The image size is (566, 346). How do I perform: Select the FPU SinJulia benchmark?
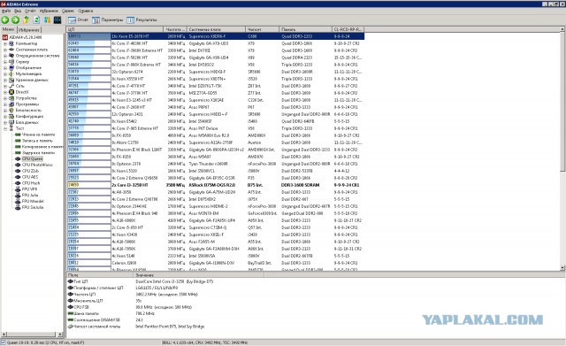[33, 207]
